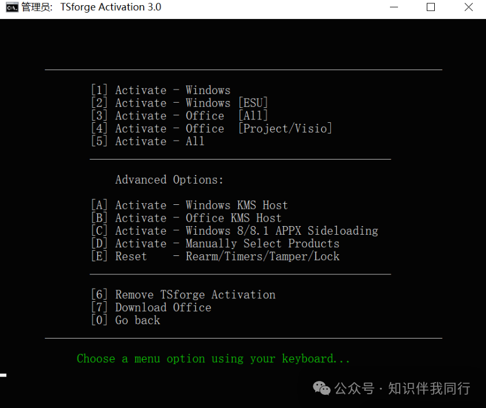The image size is (486, 408).
Task: Click the cmd icon in the title bar
Action: pyautogui.click(x=12, y=7)
